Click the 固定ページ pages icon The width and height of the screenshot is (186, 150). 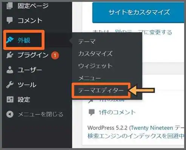tap(10, 6)
